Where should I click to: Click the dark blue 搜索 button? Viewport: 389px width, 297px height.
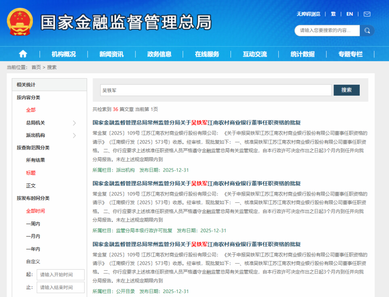click(346, 90)
